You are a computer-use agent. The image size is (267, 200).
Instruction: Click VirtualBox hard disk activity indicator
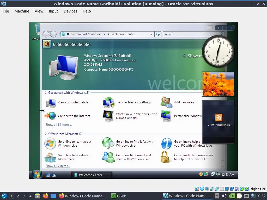coord(197,189)
